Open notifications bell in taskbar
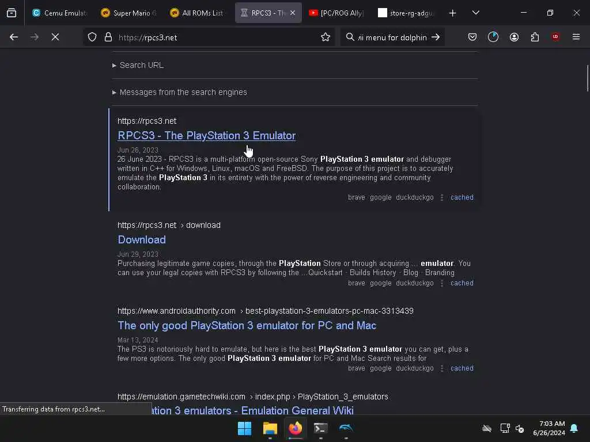This screenshot has width=590, height=442. click(x=574, y=428)
